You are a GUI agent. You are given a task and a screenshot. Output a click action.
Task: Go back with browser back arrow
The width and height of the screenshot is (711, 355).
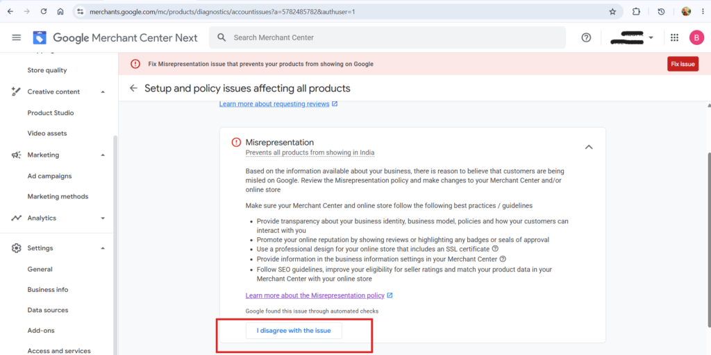10,12
